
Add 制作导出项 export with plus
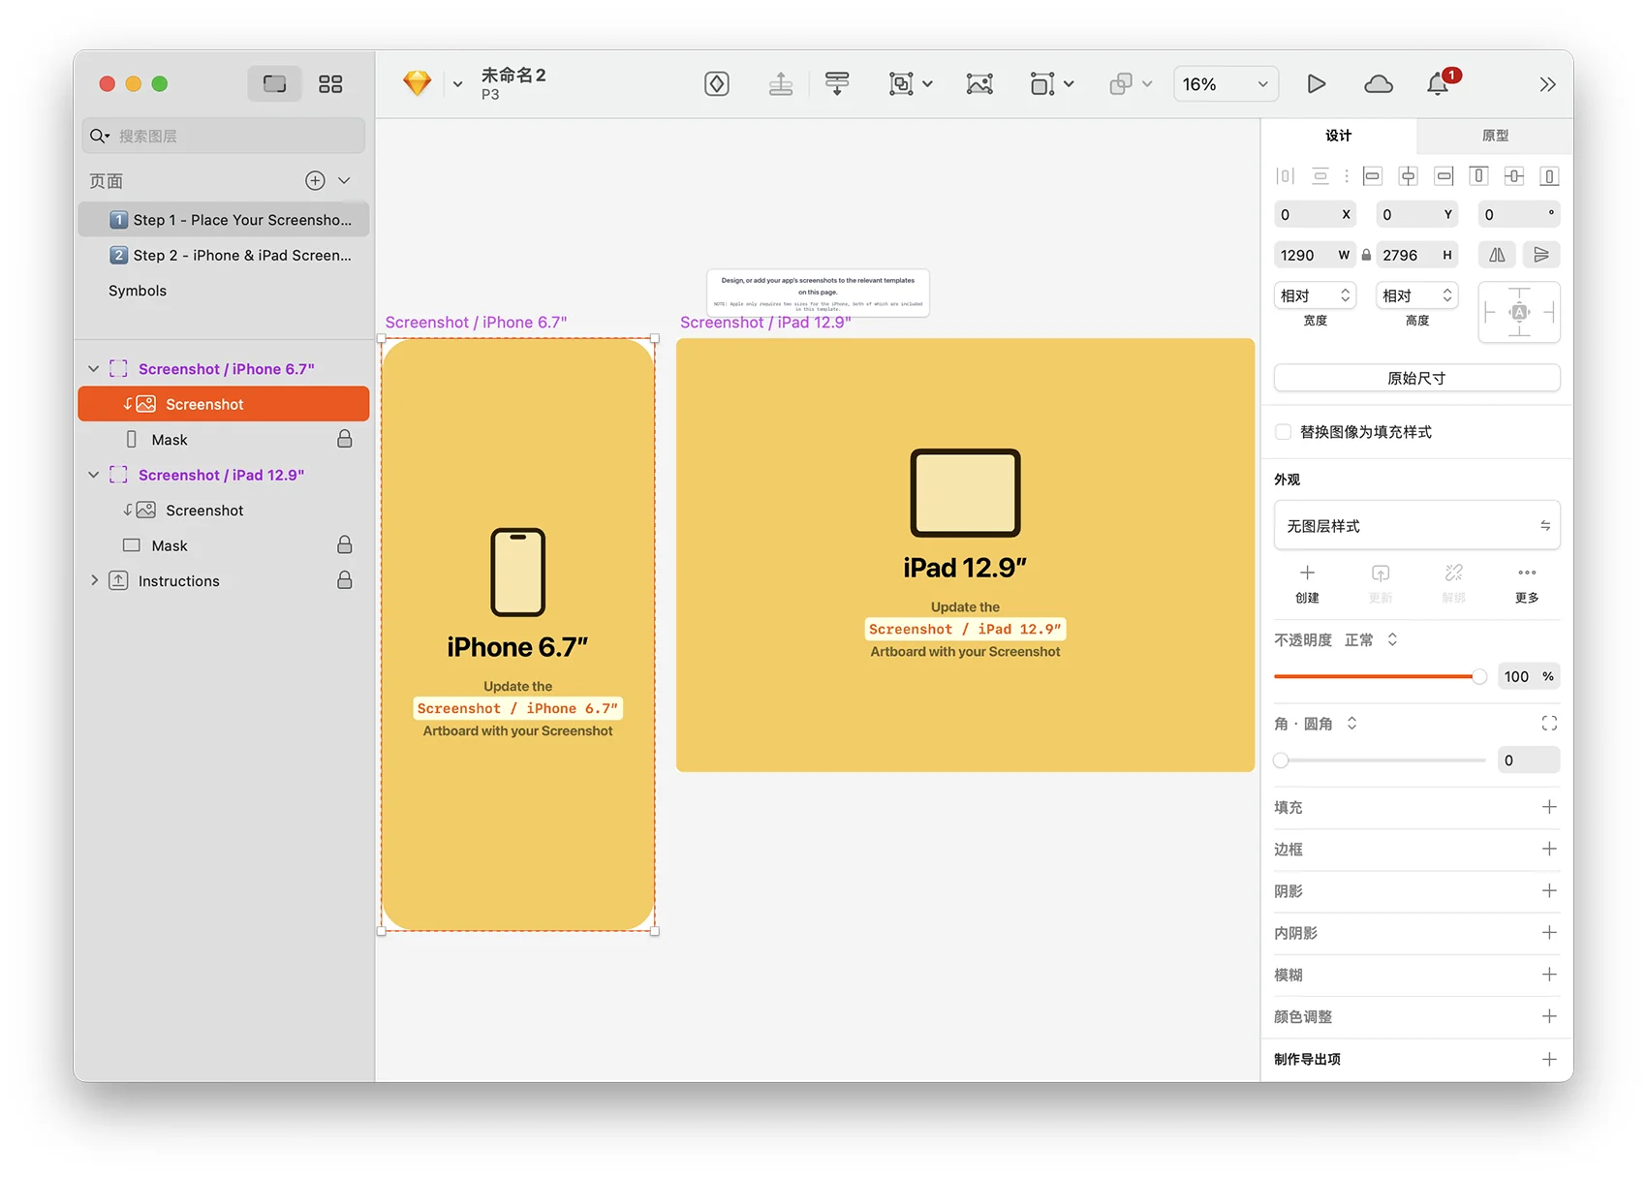point(1549,1059)
